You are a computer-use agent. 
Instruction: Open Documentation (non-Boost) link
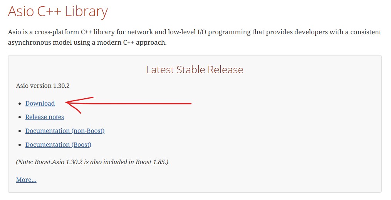(x=65, y=131)
